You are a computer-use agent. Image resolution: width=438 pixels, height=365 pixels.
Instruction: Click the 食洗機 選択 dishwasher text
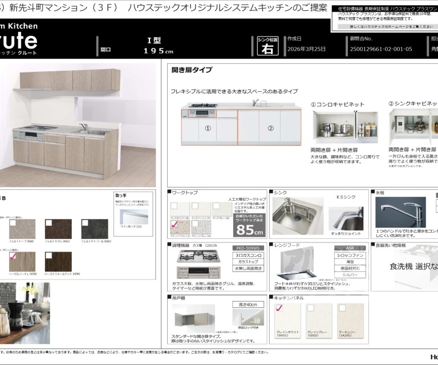(413, 266)
